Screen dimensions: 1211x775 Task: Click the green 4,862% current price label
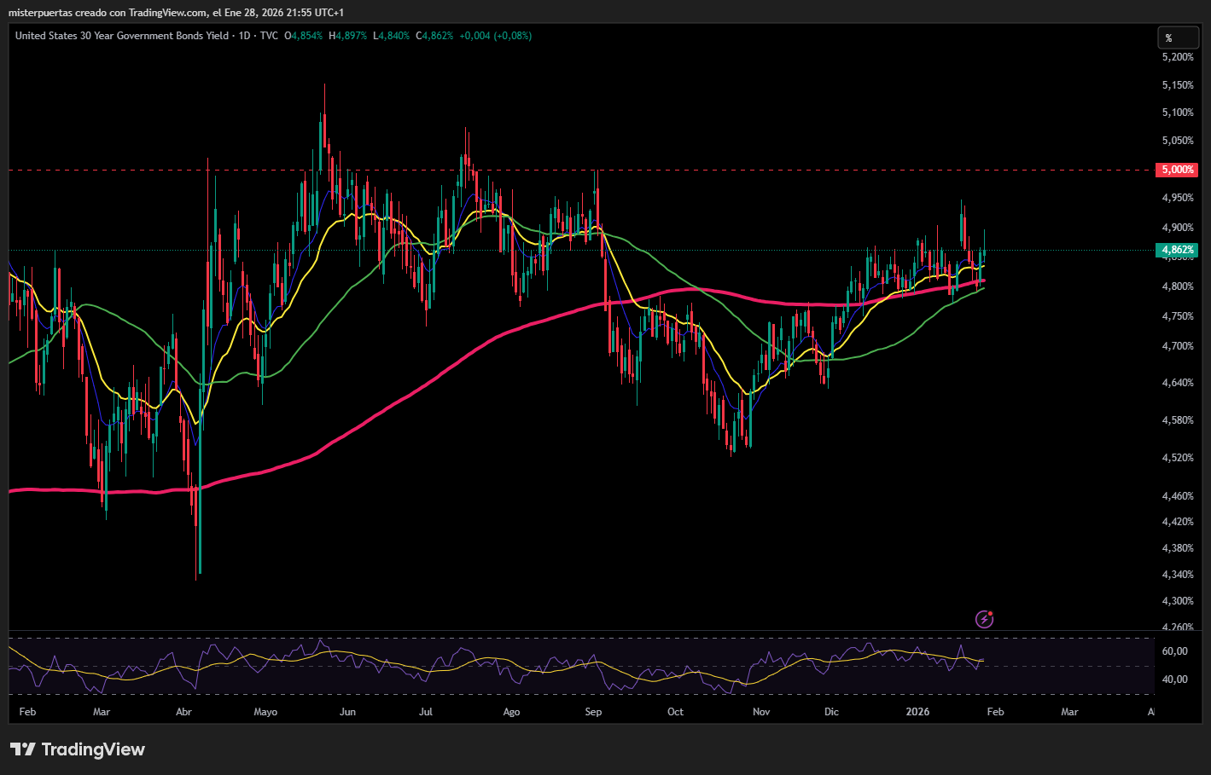pyautogui.click(x=1176, y=250)
